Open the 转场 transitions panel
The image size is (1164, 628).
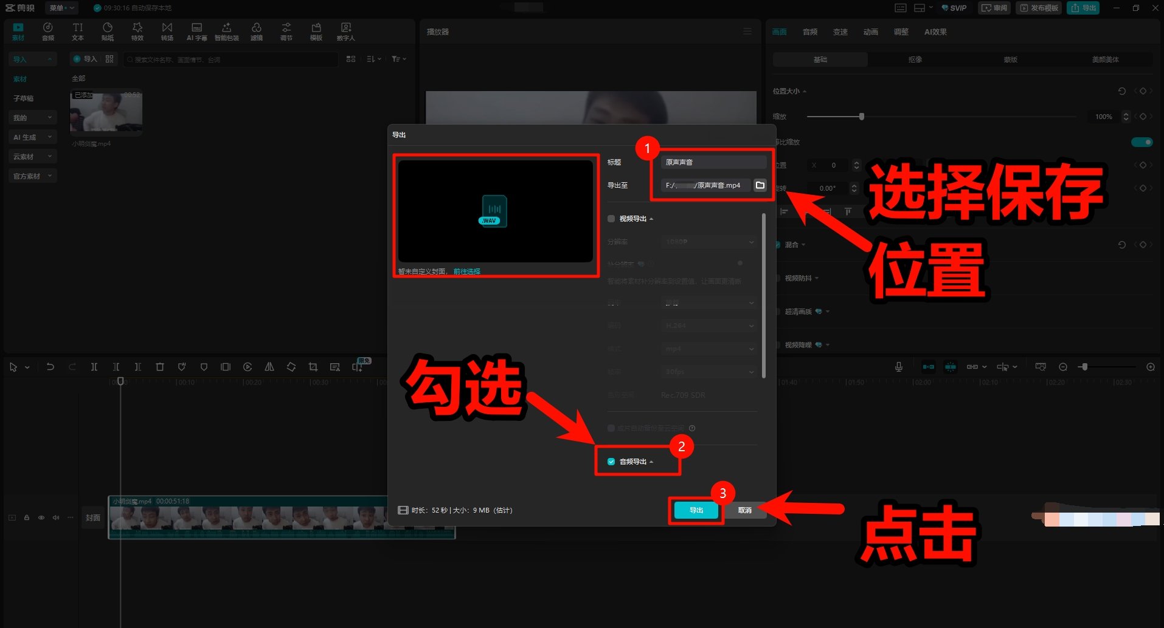point(167,31)
